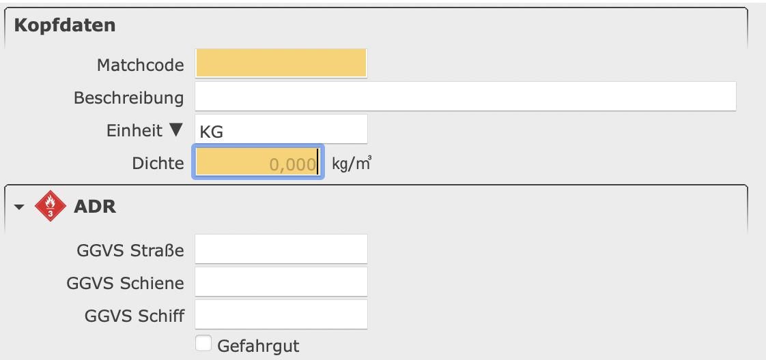Click the GGVS Straße label

click(x=130, y=250)
